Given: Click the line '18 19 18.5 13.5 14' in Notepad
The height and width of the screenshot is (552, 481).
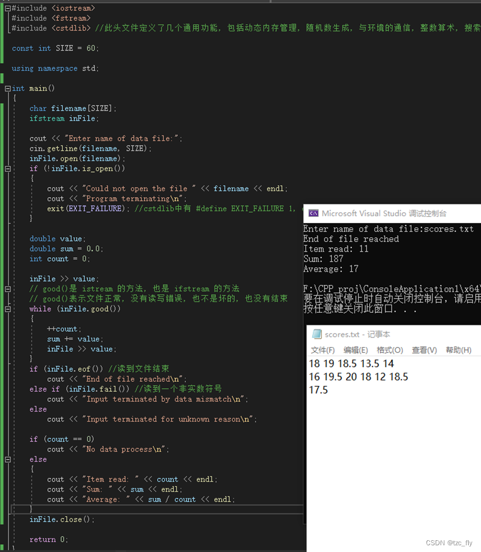Looking at the screenshot, I should pyautogui.click(x=351, y=364).
